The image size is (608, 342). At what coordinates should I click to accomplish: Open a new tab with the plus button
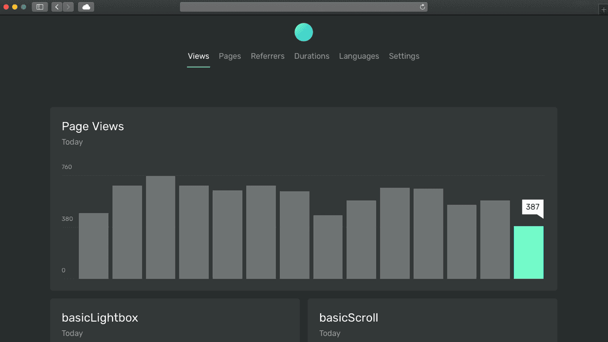click(603, 10)
